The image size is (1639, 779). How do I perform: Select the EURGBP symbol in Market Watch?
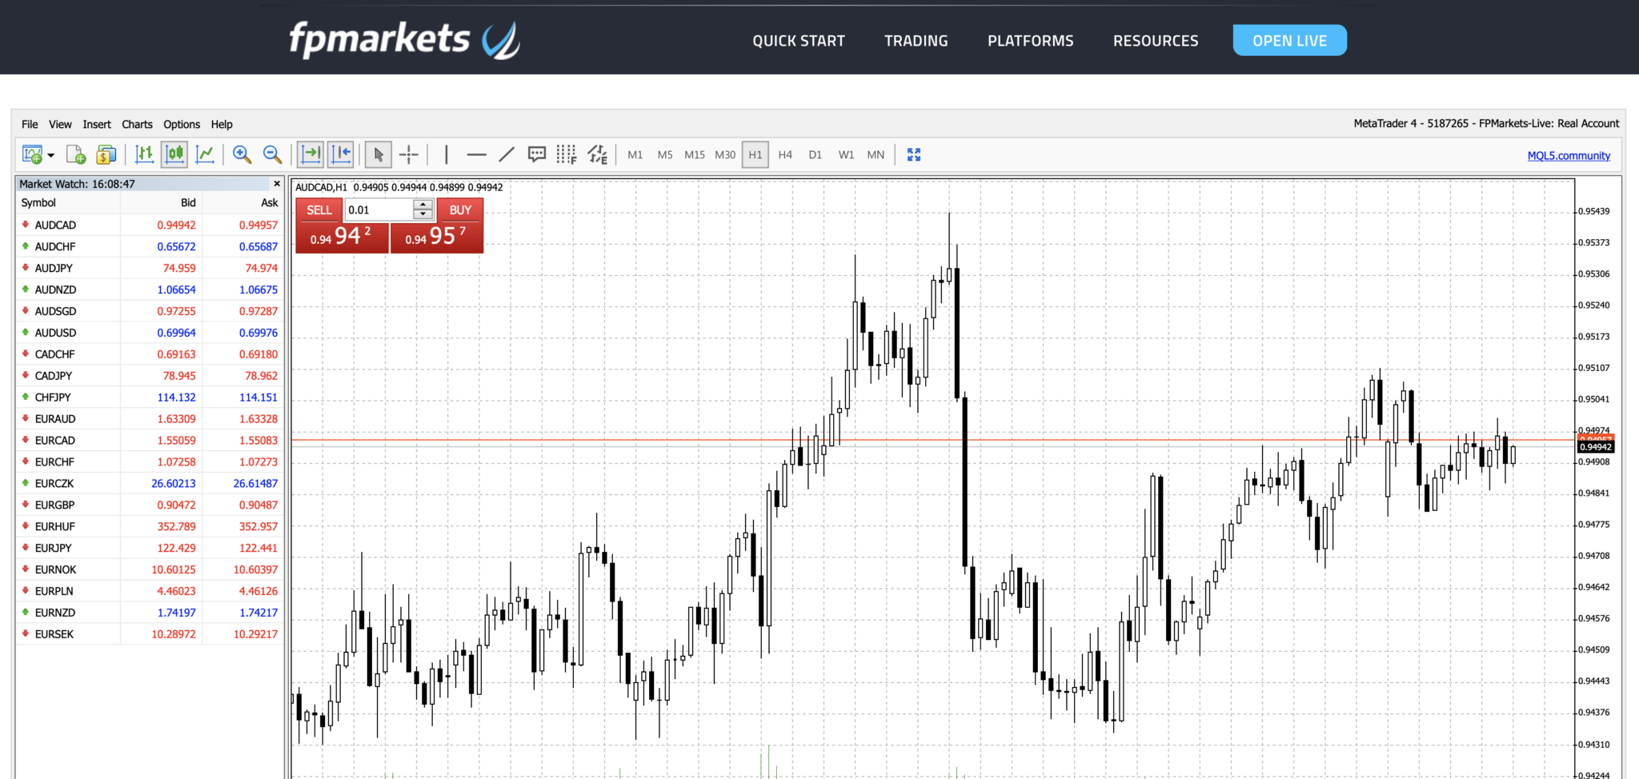click(54, 505)
